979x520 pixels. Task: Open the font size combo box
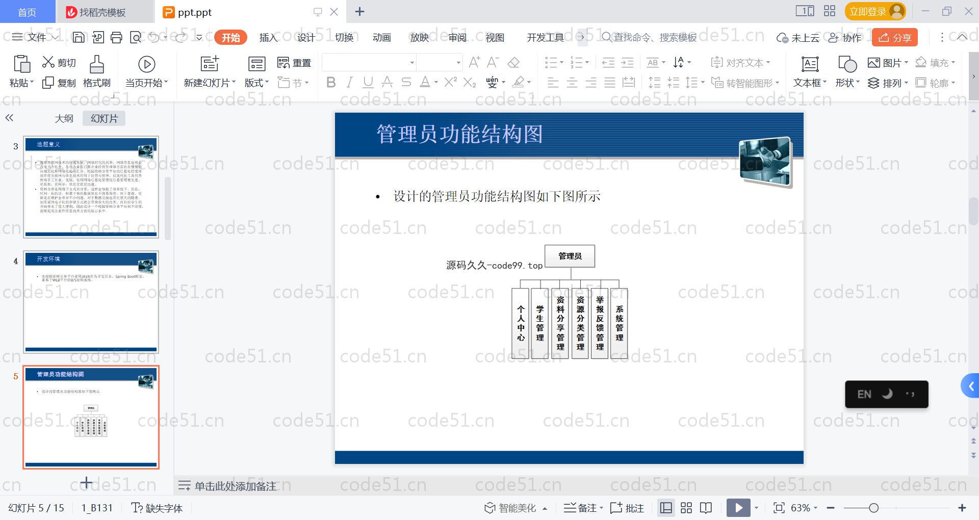pos(440,62)
